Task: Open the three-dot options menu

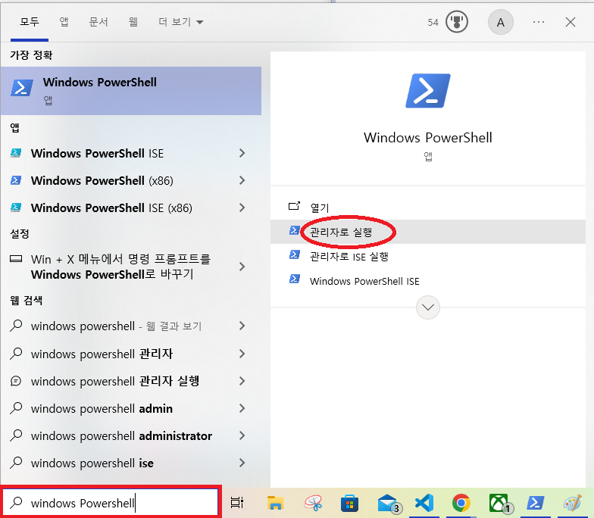Action: (x=538, y=23)
